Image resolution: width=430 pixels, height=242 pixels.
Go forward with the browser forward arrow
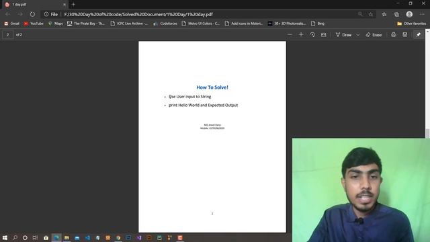tap(20, 14)
